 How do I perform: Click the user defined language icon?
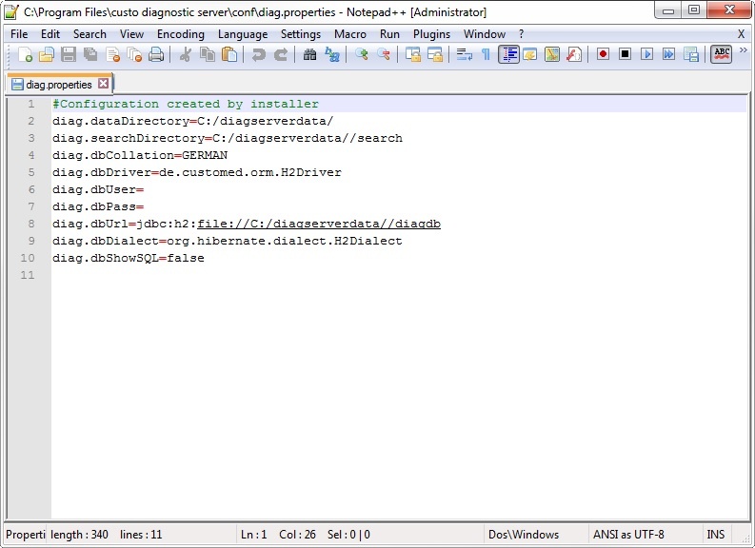tap(530, 54)
